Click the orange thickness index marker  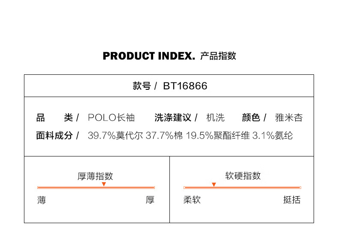tap(104, 184)
